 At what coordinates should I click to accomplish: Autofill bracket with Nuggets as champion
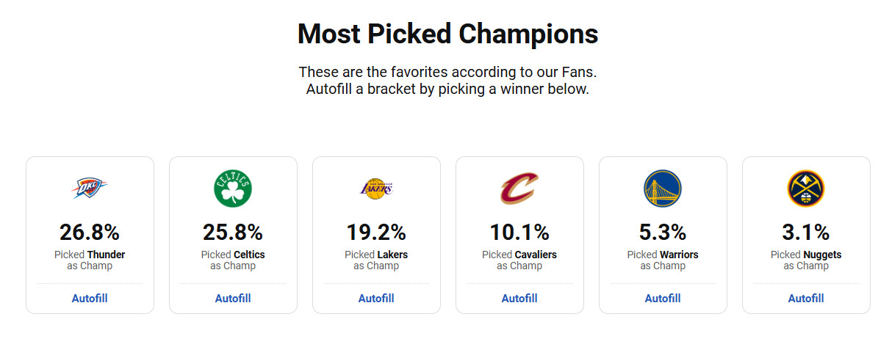(806, 299)
